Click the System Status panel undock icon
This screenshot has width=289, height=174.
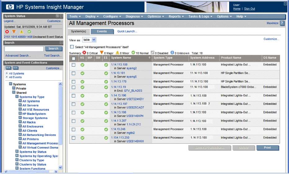(x=57, y=16)
